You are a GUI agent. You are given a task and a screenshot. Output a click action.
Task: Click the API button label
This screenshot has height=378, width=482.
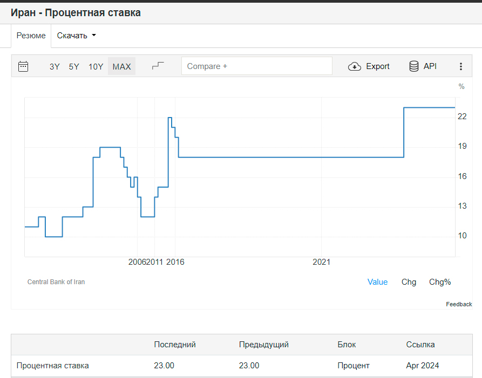click(x=430, y=66)
